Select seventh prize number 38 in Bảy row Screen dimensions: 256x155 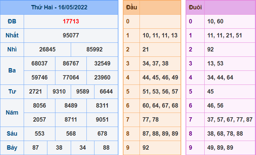click(59, 148)
